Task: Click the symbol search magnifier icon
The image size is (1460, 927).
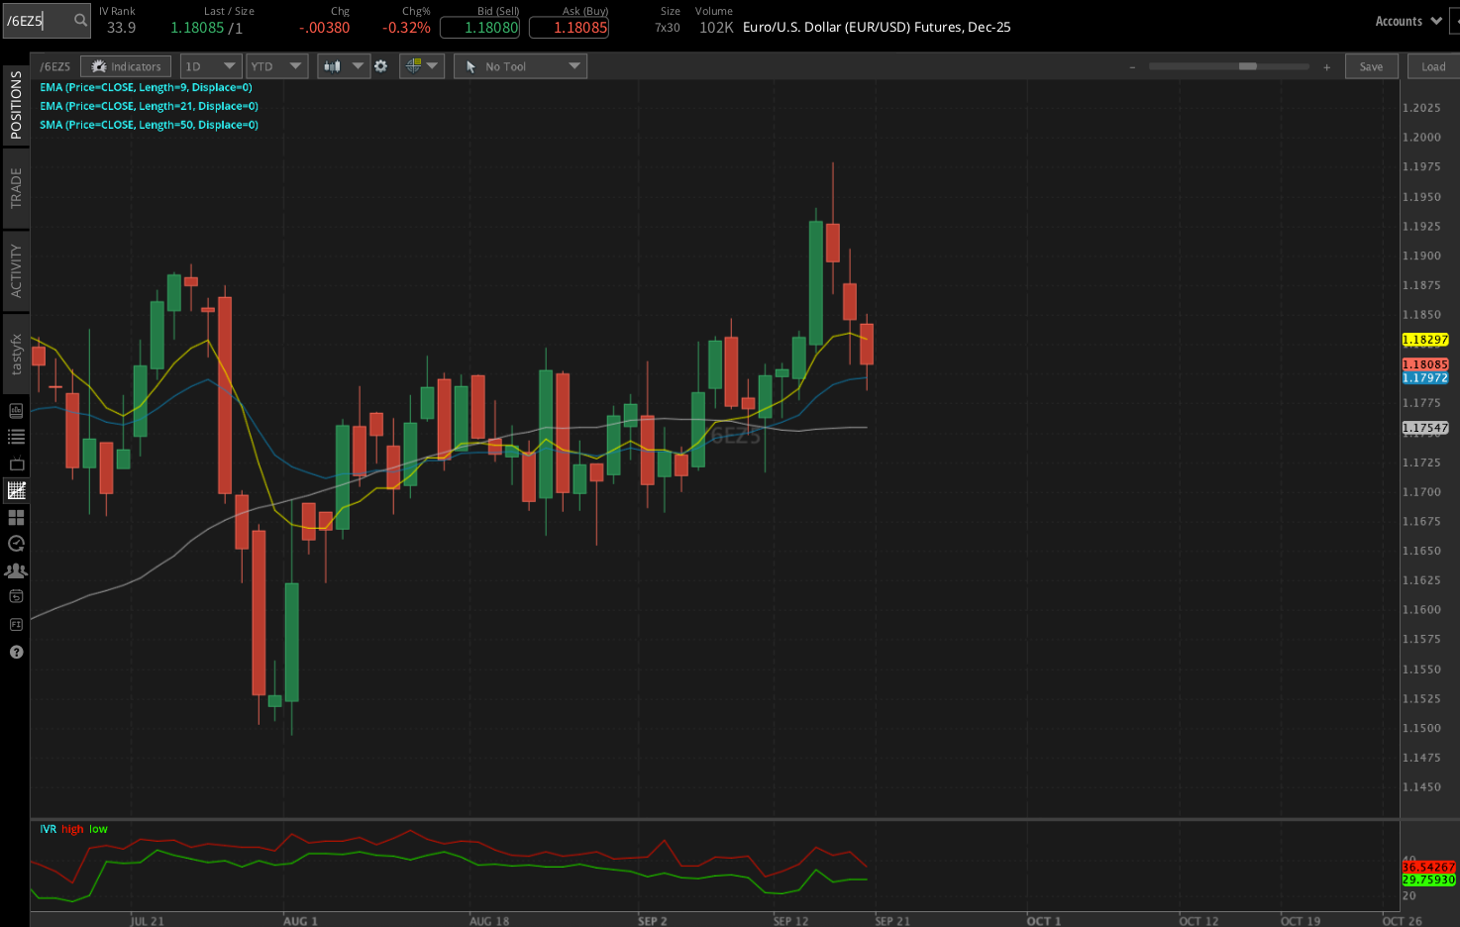Action: pos(80,20)
